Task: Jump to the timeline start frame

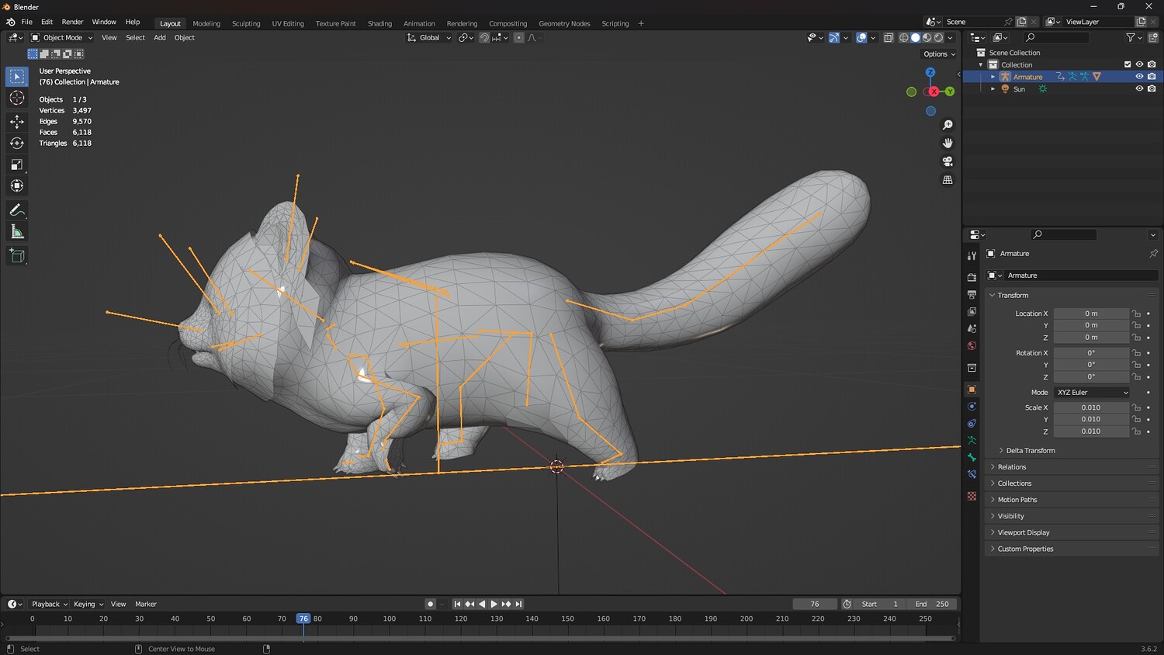Action: point(457,604)
